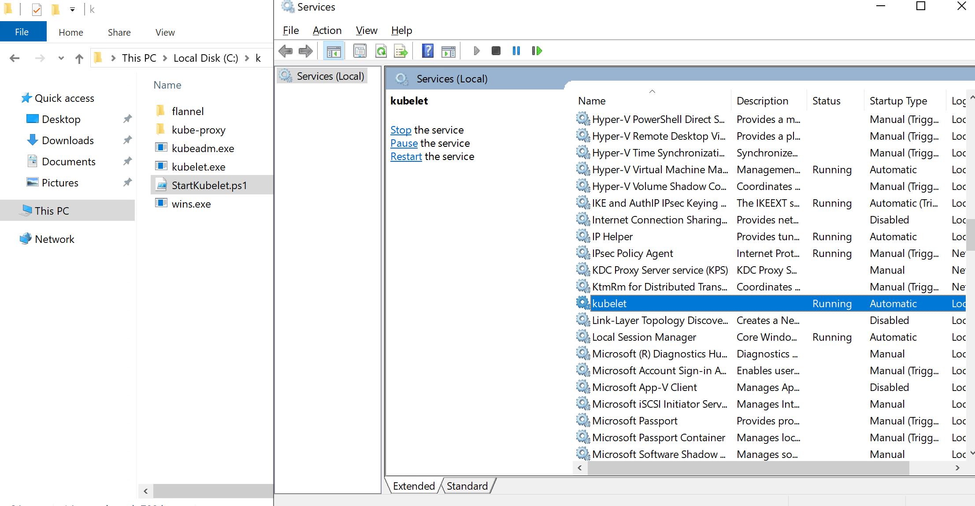
Task: Select Services (Local) node in console tree
Action: (x=322, y=76)
